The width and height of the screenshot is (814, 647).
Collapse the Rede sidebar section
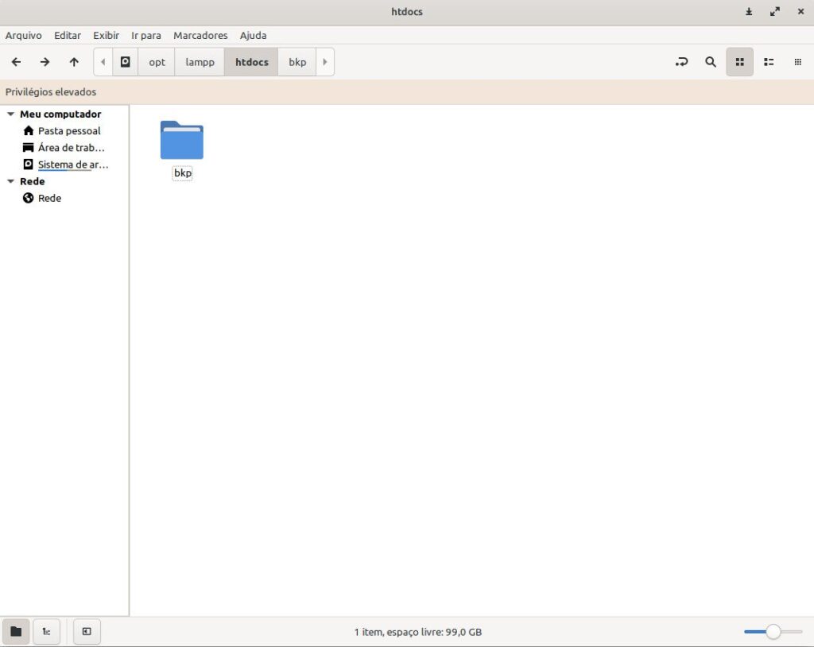tap(10, 181)
